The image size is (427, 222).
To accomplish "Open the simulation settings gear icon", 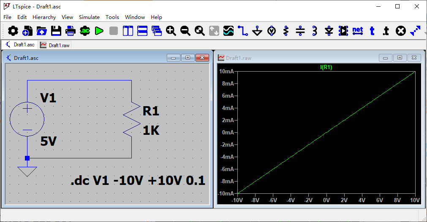I will 13,31.
